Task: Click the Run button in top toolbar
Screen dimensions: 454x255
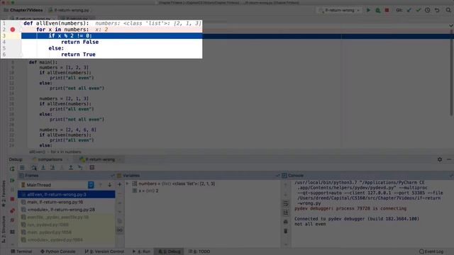Action: tap(368, 10)
